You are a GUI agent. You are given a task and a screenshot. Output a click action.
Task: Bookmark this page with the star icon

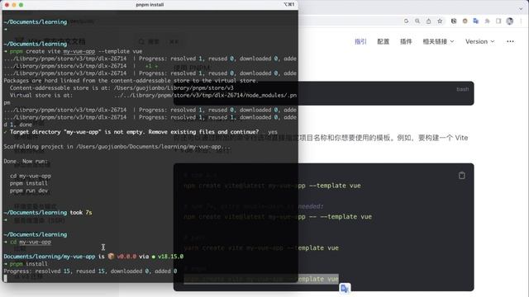point(440,21)
